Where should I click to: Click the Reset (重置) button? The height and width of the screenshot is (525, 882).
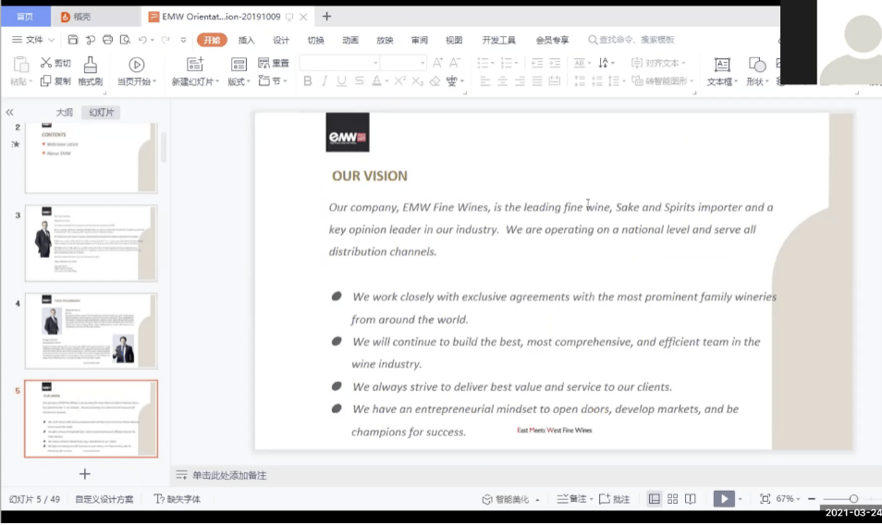(274, 63)
